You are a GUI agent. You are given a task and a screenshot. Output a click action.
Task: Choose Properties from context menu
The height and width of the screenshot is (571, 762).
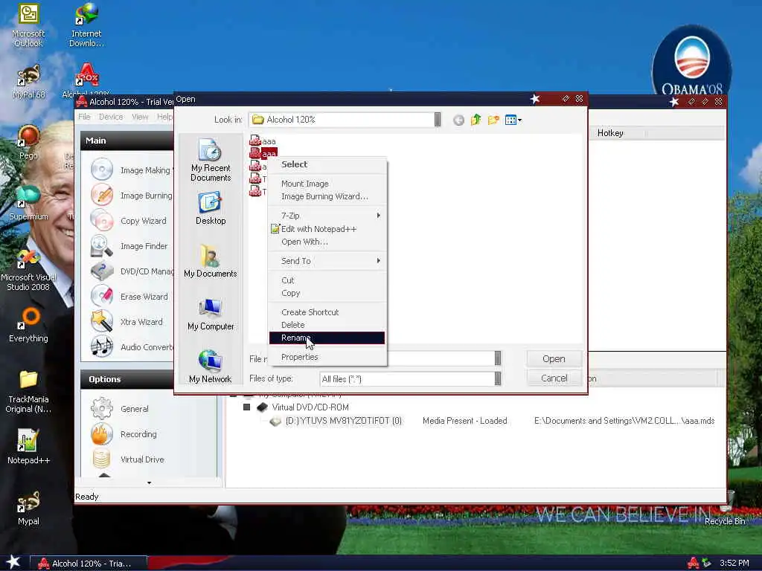[327, 357]
